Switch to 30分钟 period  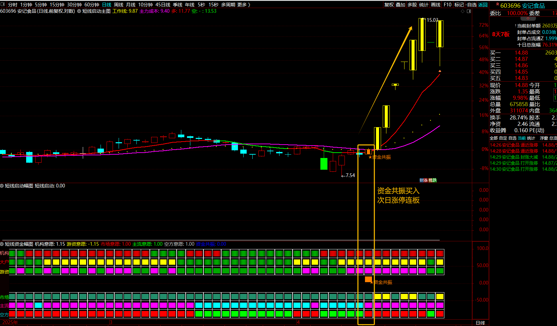pos(74,5)
